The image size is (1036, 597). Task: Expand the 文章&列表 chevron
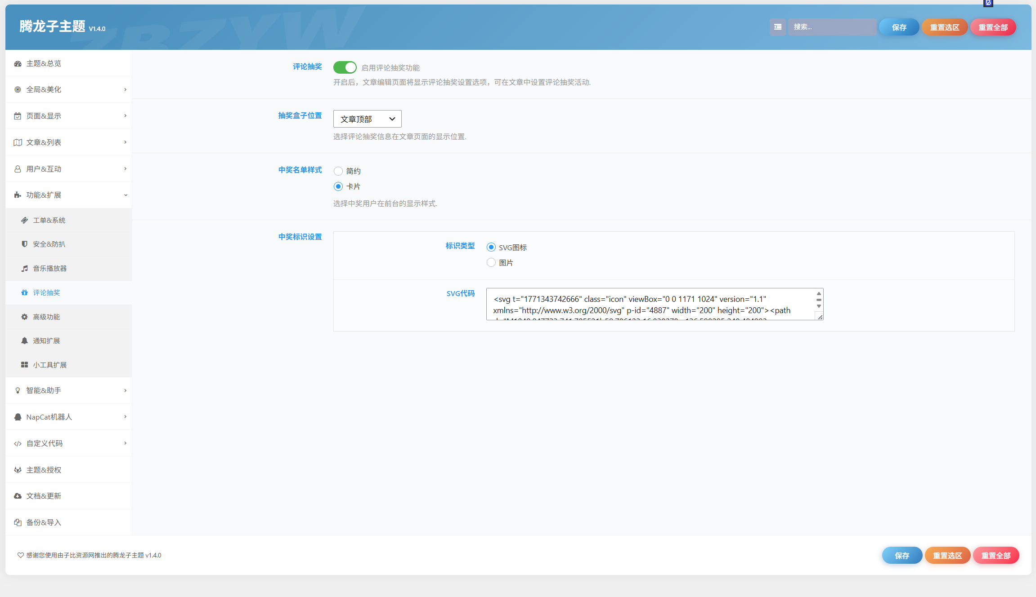[x=125, y=142]
